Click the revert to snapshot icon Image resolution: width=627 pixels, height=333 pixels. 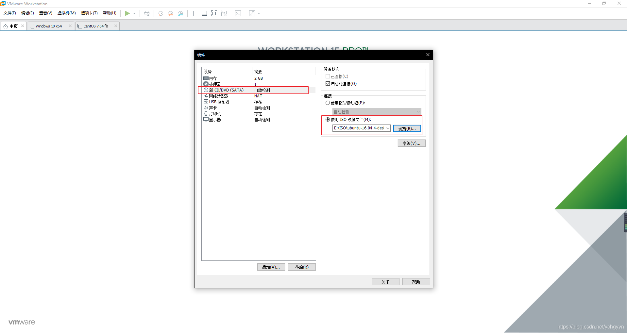(x=171, y=13)
